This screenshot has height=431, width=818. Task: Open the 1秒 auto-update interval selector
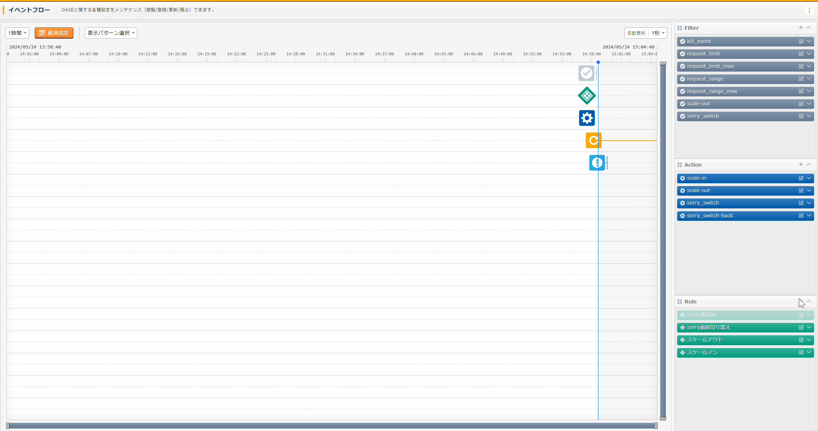point(658,33)
